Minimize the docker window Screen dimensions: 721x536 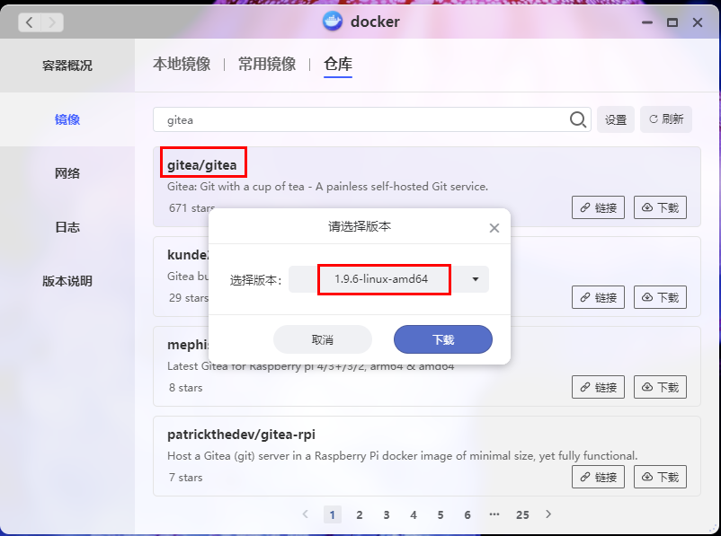tap(647, 22)
